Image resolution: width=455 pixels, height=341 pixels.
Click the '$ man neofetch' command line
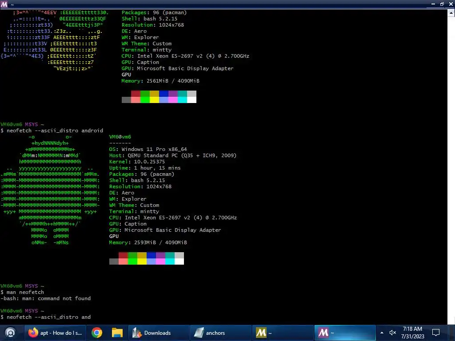22,292
